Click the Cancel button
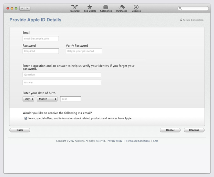Viewport: 214px width, 177px height. coord(170,130)
